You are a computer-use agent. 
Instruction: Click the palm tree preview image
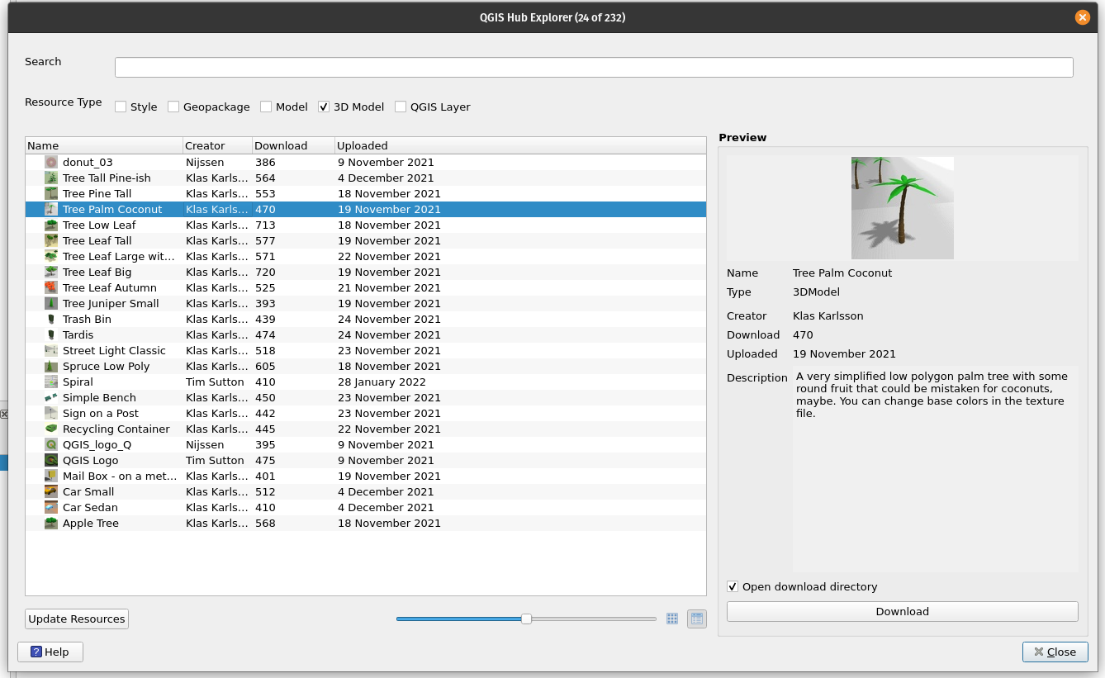pos(903,208)
